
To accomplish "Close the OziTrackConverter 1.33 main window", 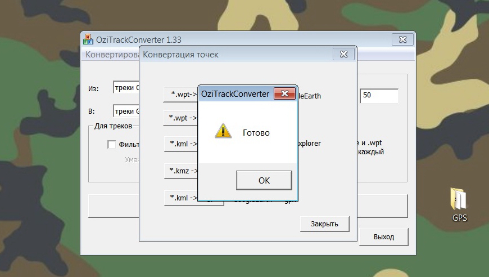I will (402, 39).
